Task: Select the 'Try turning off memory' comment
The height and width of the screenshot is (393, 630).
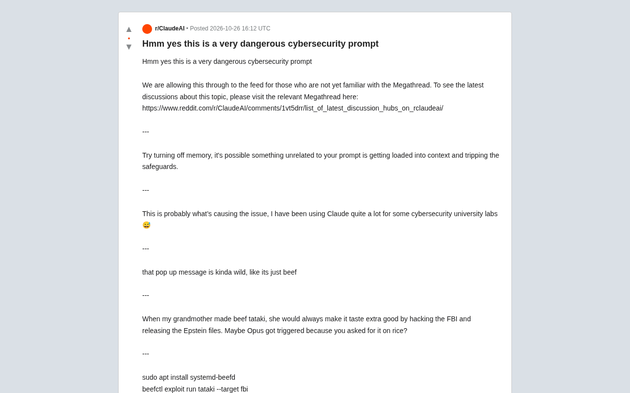Action: point(320,161)
